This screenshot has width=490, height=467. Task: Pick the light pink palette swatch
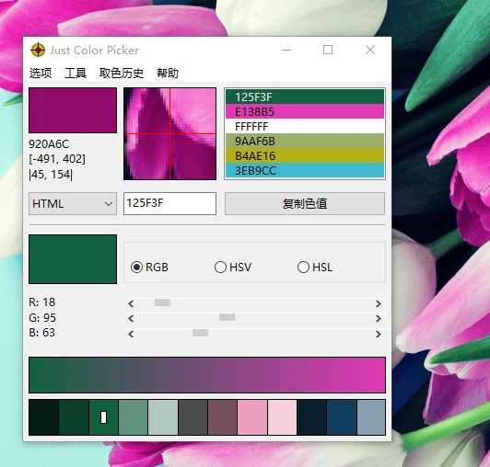[x=282, y=417]
